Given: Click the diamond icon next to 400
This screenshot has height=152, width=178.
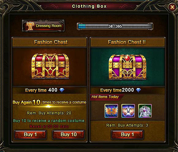Looking at the screenshot, I should click(x=62, y=90).
